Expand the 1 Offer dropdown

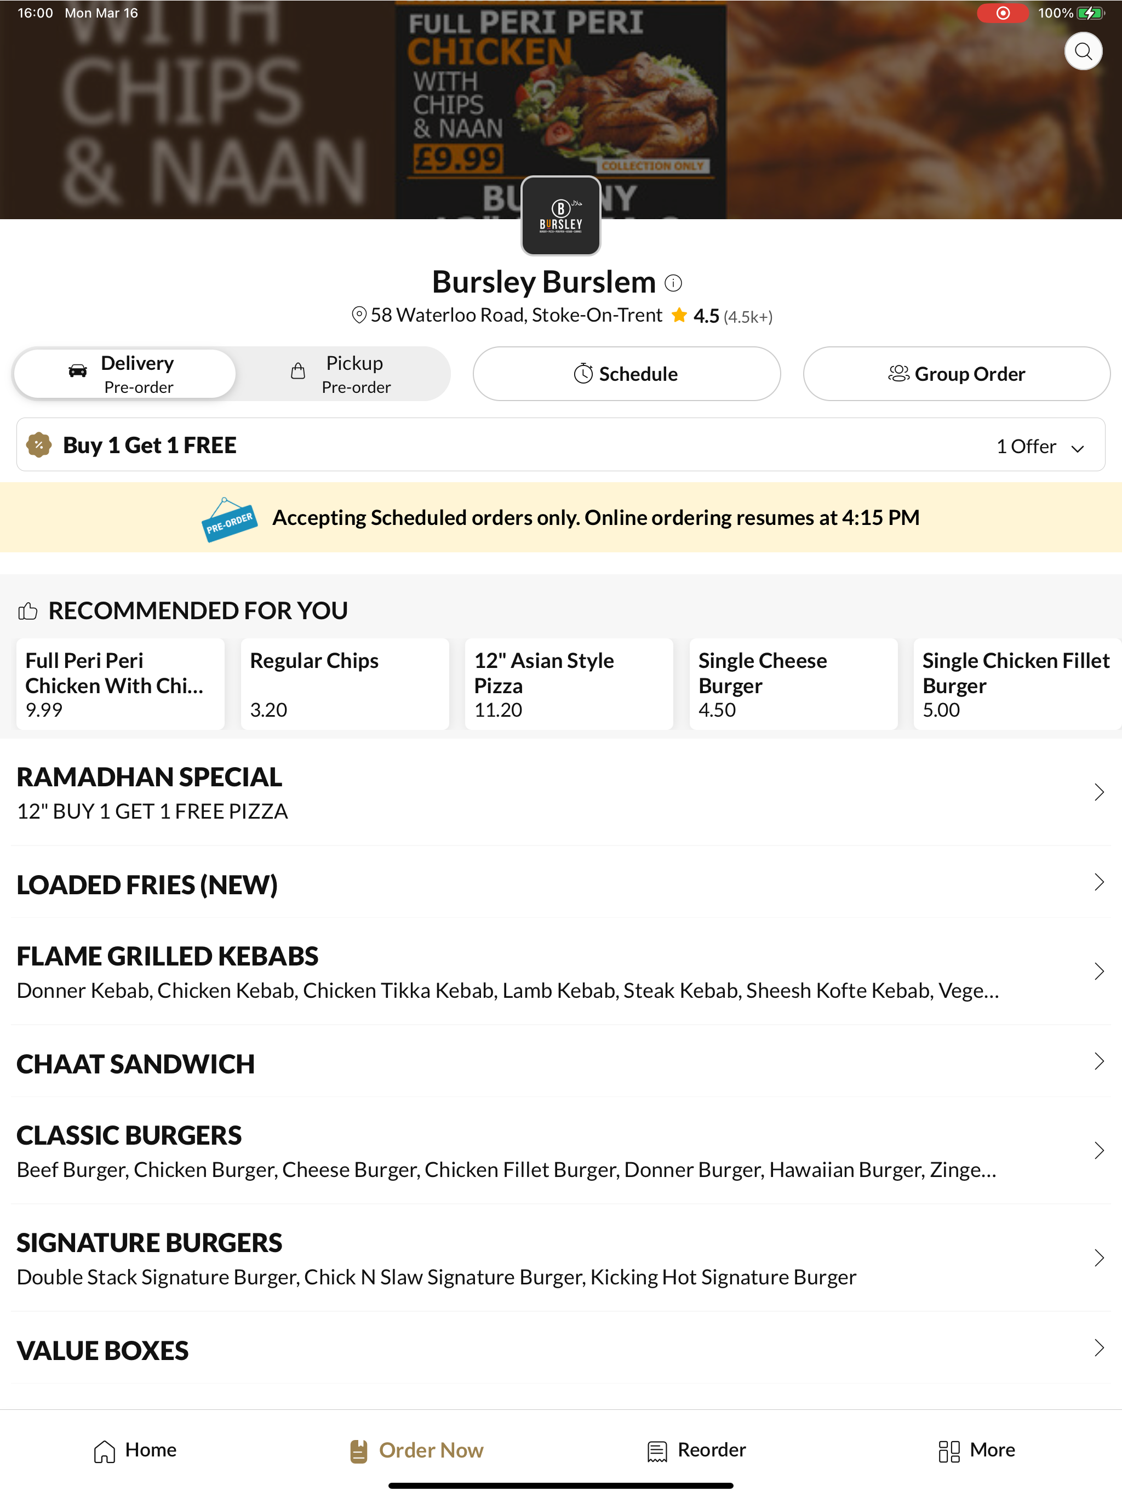tap(1040, 447)
